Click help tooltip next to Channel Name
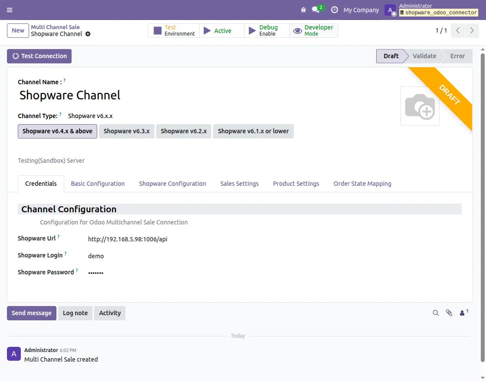This screenshot has width=486, height=382. pyautogui.click(x=65, y=80)
